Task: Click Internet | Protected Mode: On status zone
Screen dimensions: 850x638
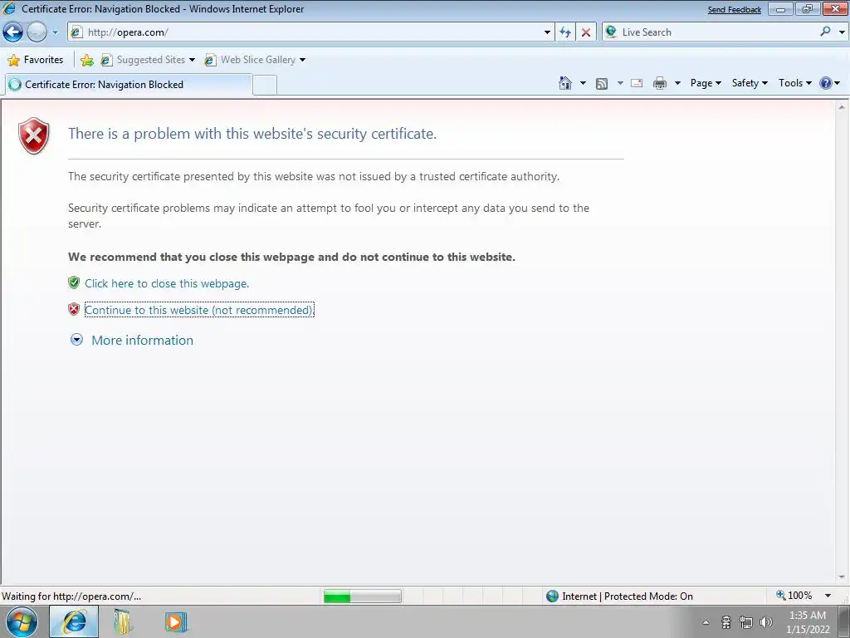Action: click(x=619, y=596)
